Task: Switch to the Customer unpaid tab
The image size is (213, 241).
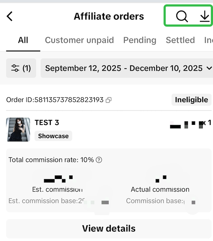Action: tap(79, 40)
